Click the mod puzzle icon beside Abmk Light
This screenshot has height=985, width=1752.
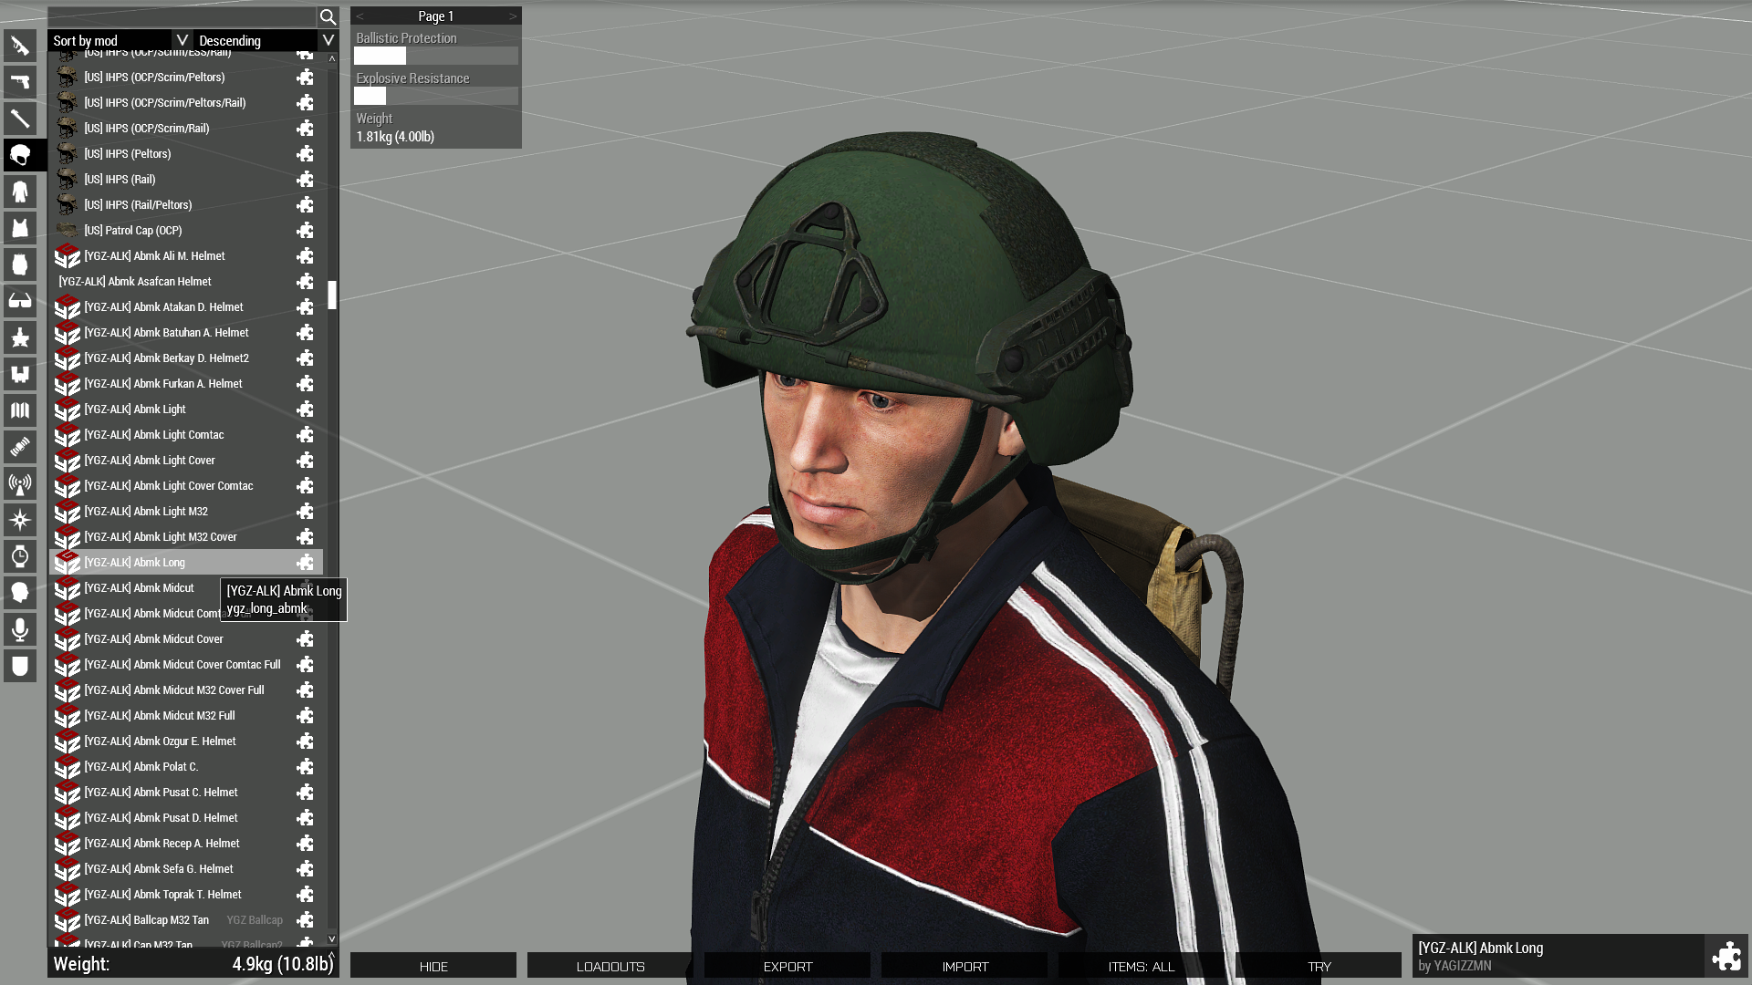point(305,409)
